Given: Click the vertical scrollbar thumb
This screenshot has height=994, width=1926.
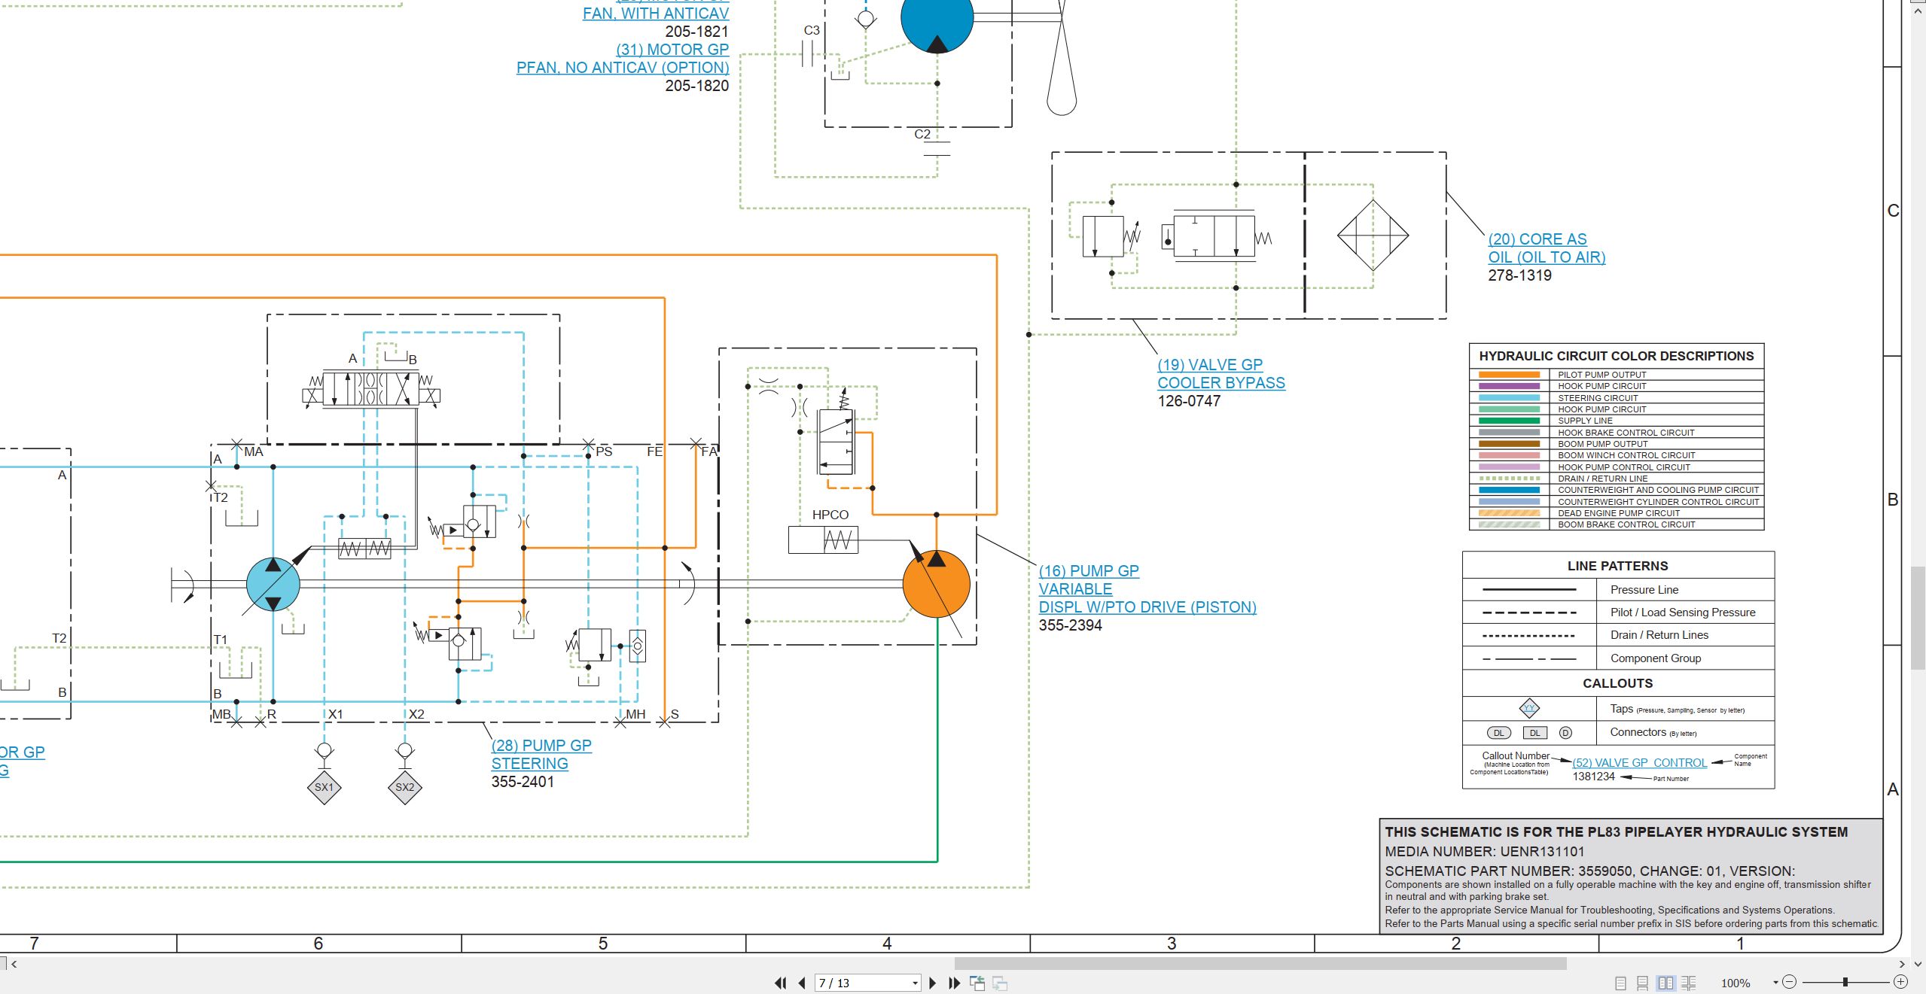Looking at the screenshot, I should (1918, 617).
